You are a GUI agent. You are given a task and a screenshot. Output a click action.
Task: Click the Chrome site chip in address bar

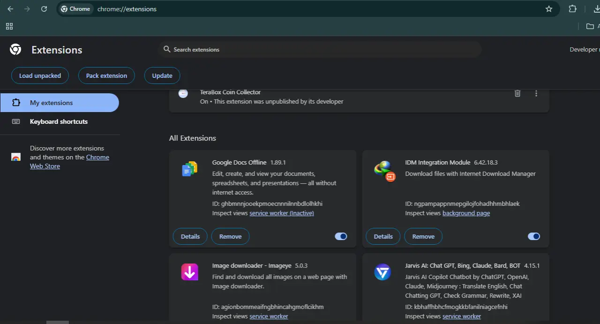75,9
